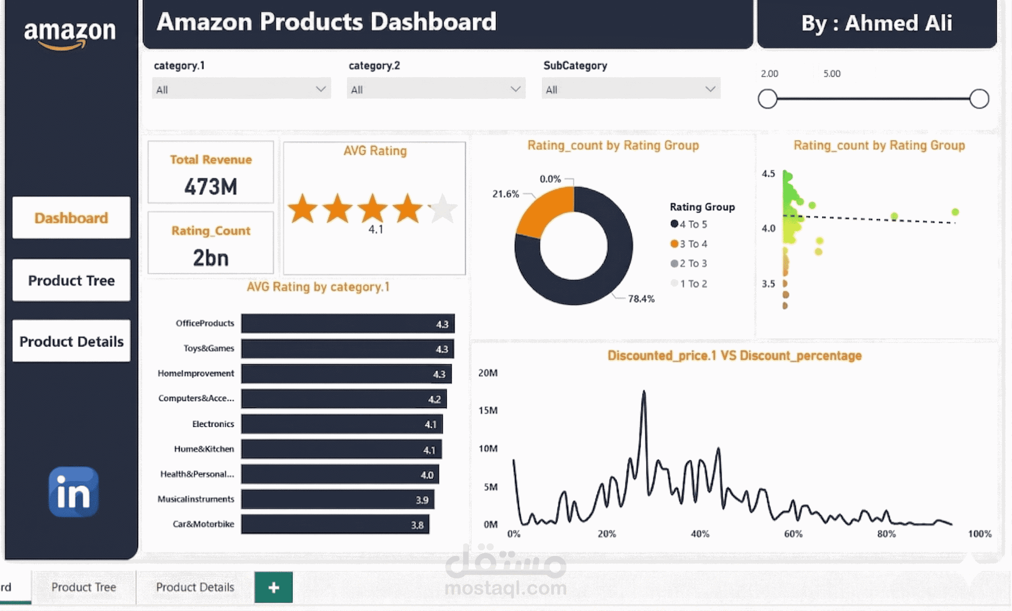Screen dimensions: 1012x611
Task: Switch to the Product Details bottom tab
Action: 195,587
